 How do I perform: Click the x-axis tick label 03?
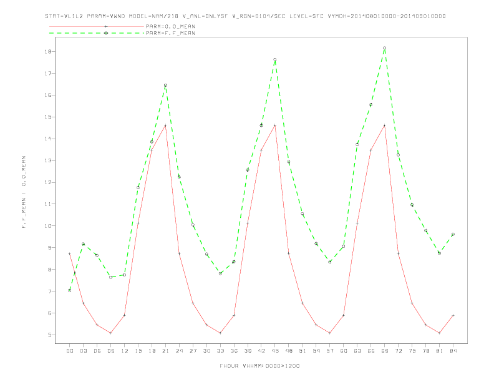point(83,351)
